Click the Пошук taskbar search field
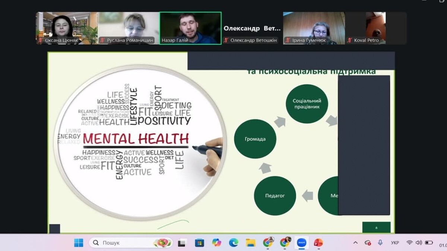 tap(127, 243)
